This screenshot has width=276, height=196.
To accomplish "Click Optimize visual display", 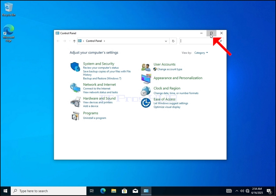I will click(167, 107).
